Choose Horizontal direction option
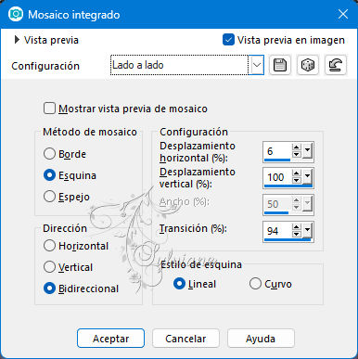The image size is (358, 359). point(49,246)
